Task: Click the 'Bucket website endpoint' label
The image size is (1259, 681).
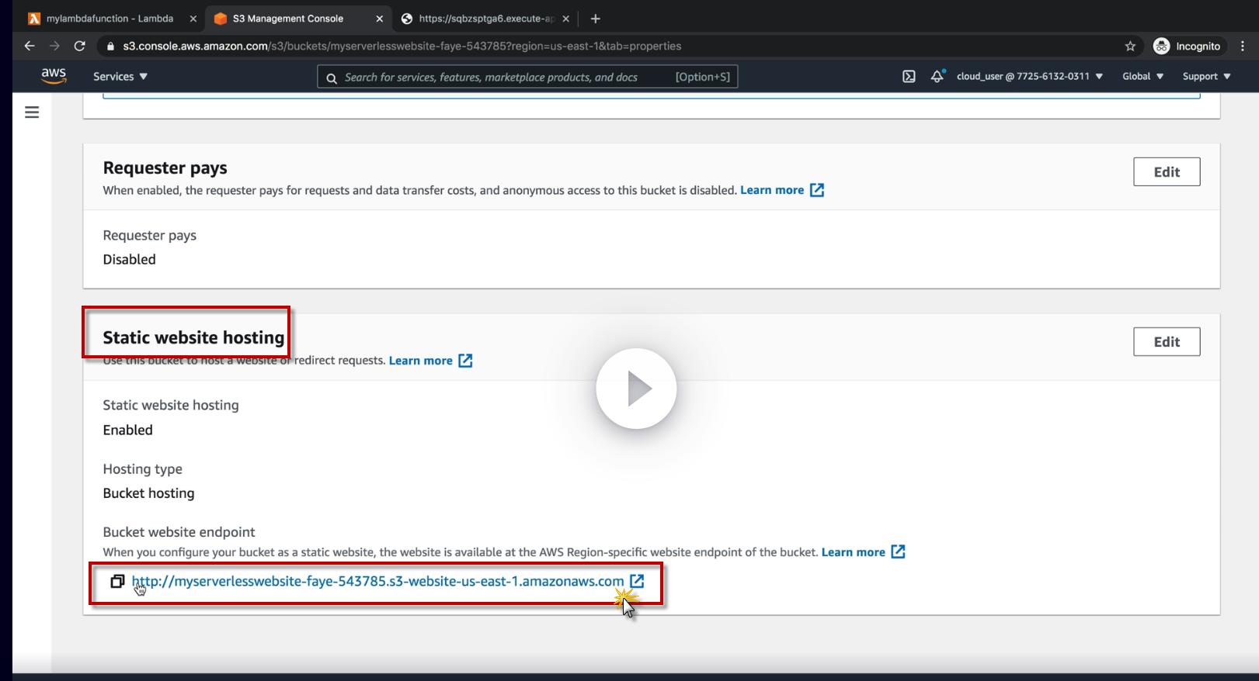Action: click(x=179, y=532)
